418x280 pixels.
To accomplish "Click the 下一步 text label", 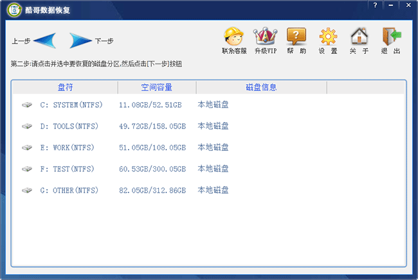I will click(104, 41).
